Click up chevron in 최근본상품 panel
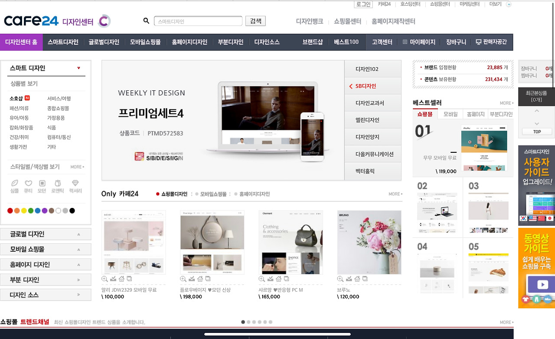Viewport: 555px width, 339px height. [x=537, y=112]
